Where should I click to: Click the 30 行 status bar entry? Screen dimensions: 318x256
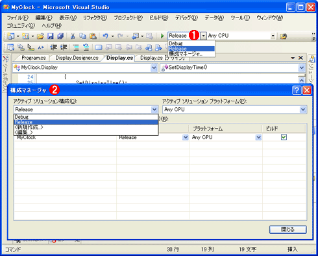[173, 250]
